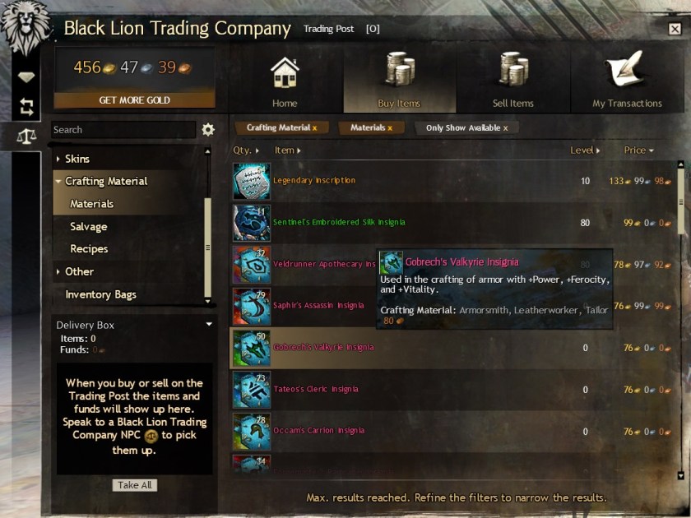Click the Occam's Carrion Insignia icon
This screenshot has height=518, width=691.
click(252, 431)
